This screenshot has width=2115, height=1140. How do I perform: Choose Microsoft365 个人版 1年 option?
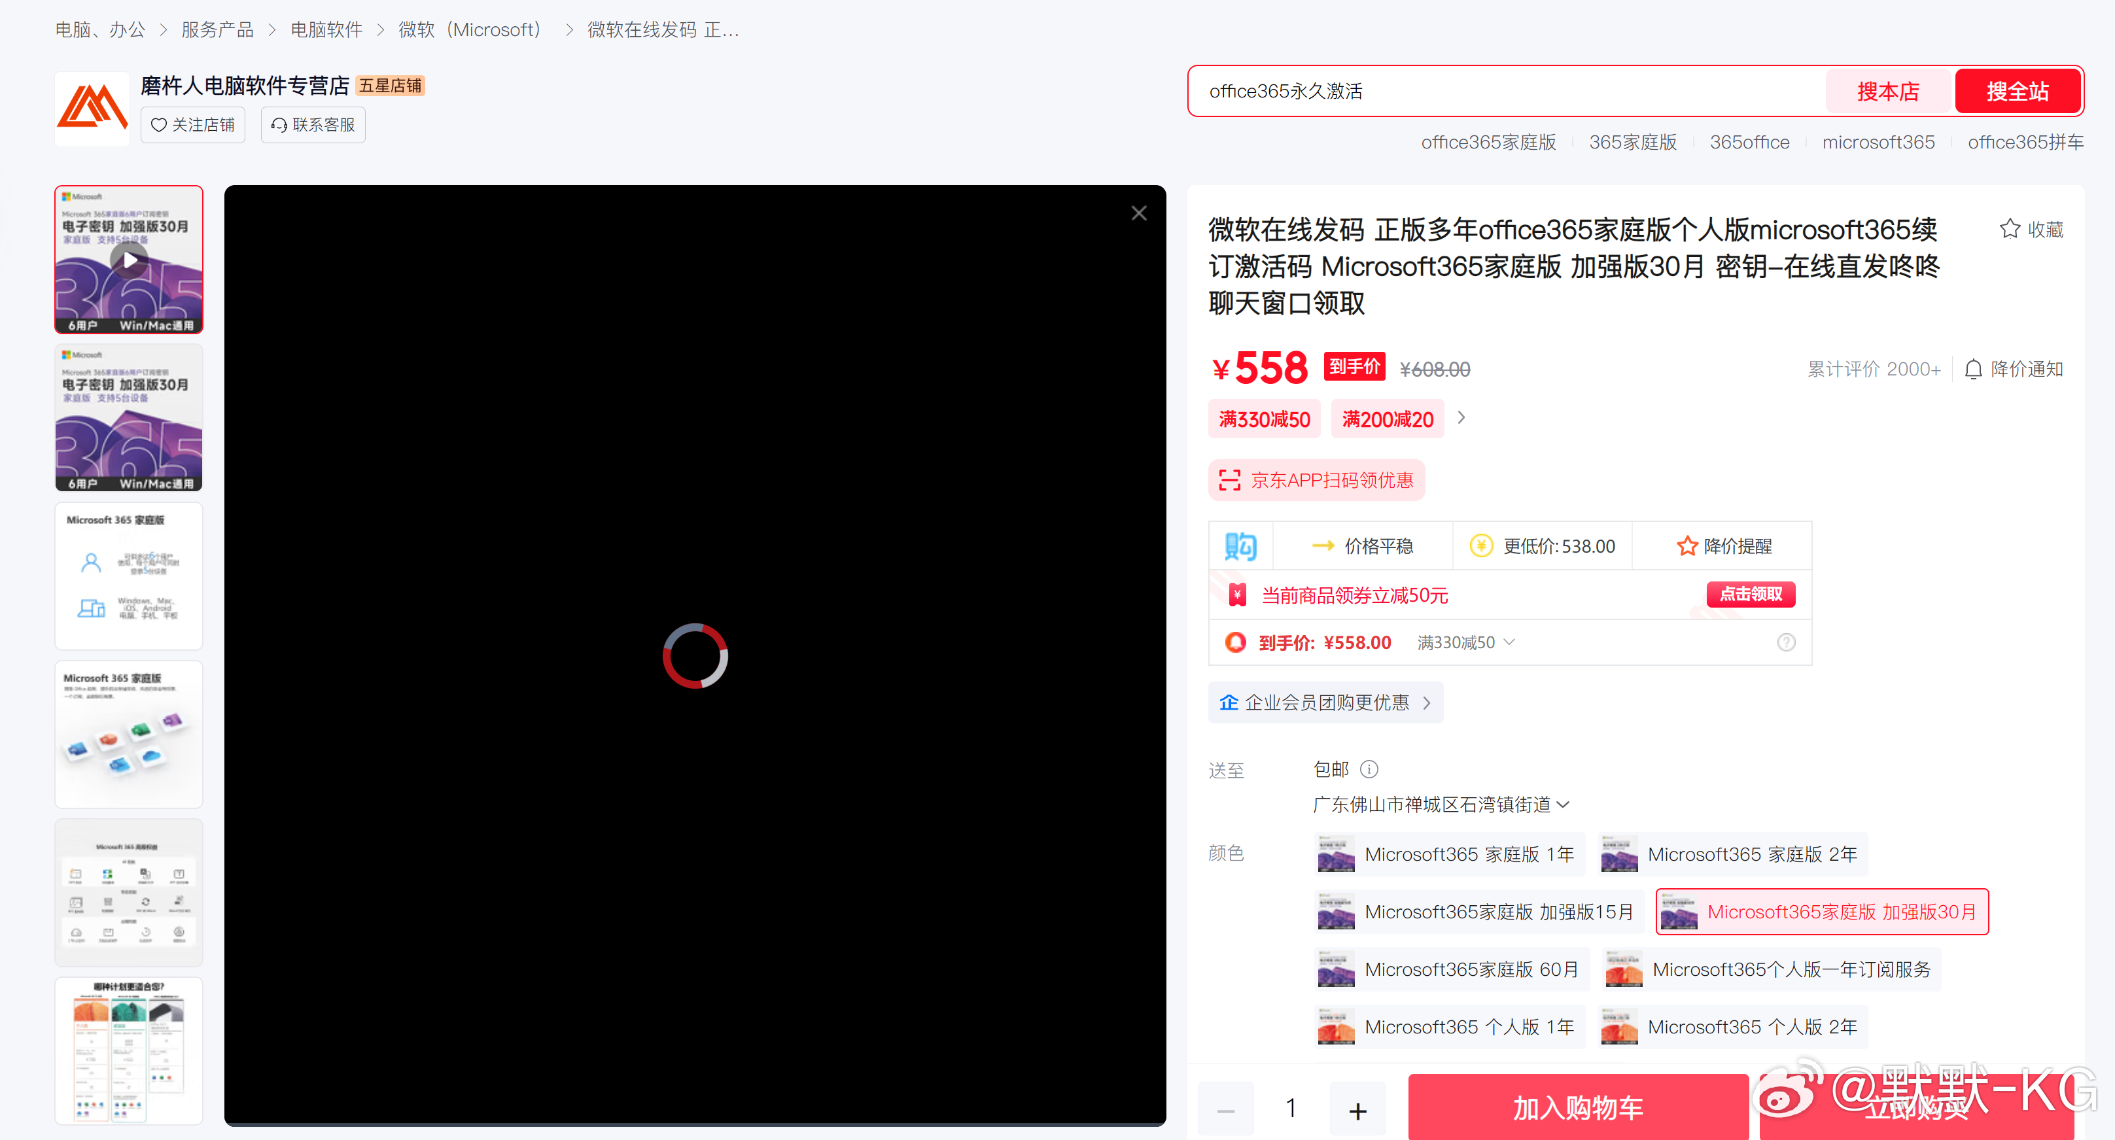click(x=1448, y=1027)
